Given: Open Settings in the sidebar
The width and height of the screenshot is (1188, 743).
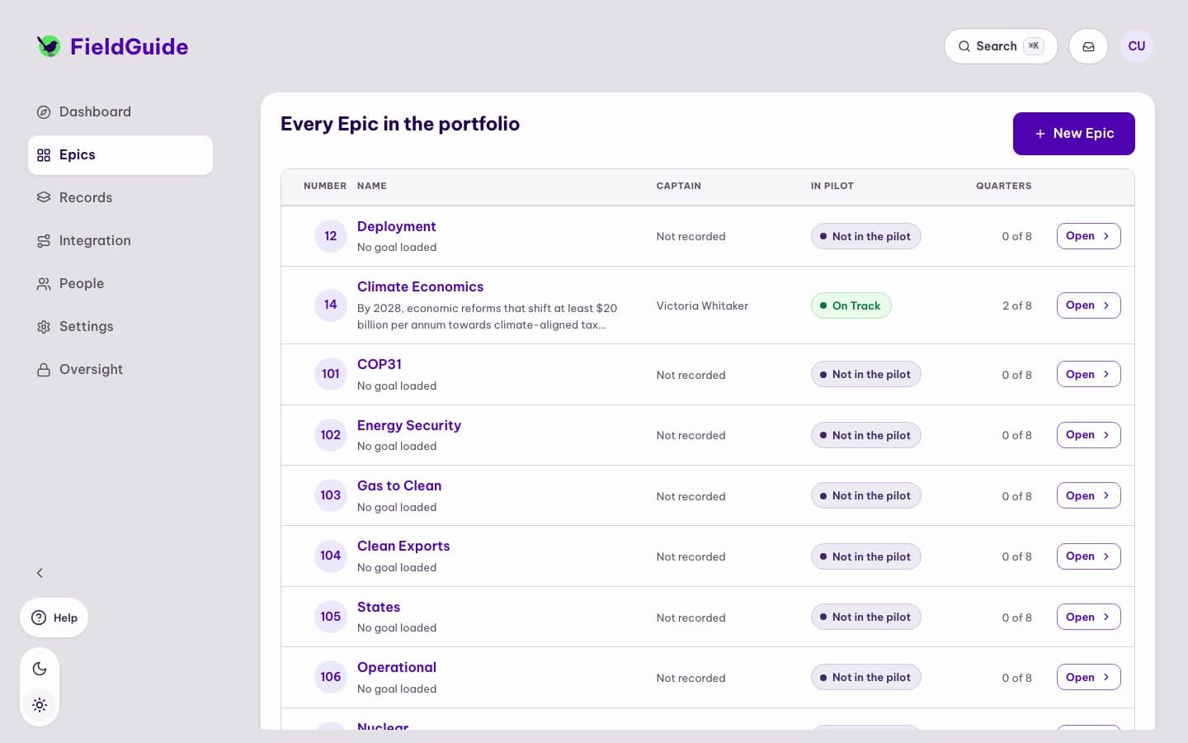Looking at the screenshot, I should (x=120, y=327).
